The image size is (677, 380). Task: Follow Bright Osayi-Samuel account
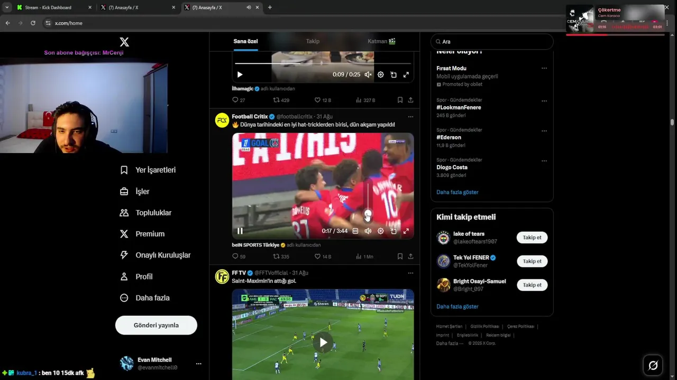532,285
